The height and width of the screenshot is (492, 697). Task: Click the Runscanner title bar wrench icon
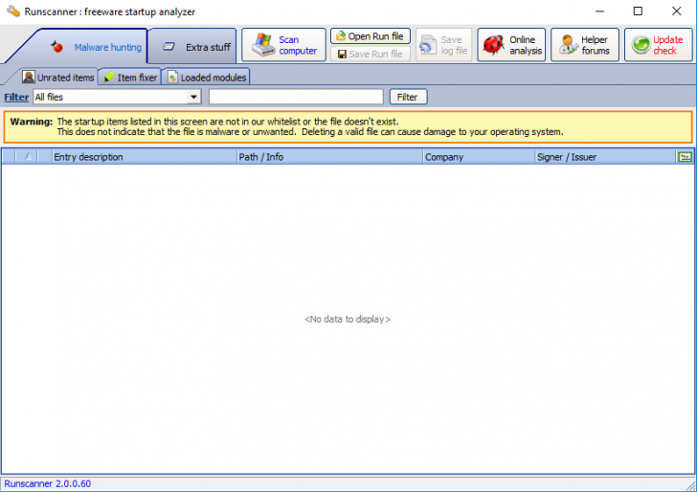click(x=13, y=11)
